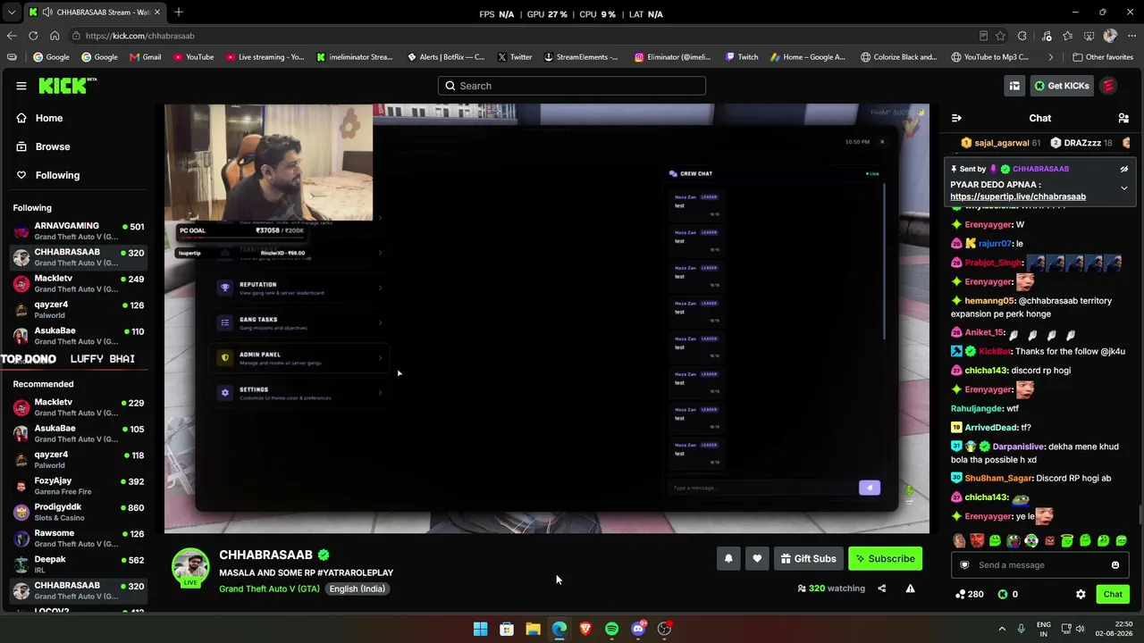
Task: Open the chat users list icon
Action: [x=1123, y=118]
